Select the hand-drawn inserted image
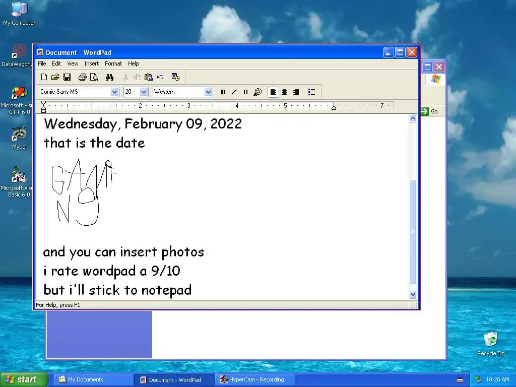The height and width of the screenshot is (387, 516). pyautogui.click(x=85, y=192)
